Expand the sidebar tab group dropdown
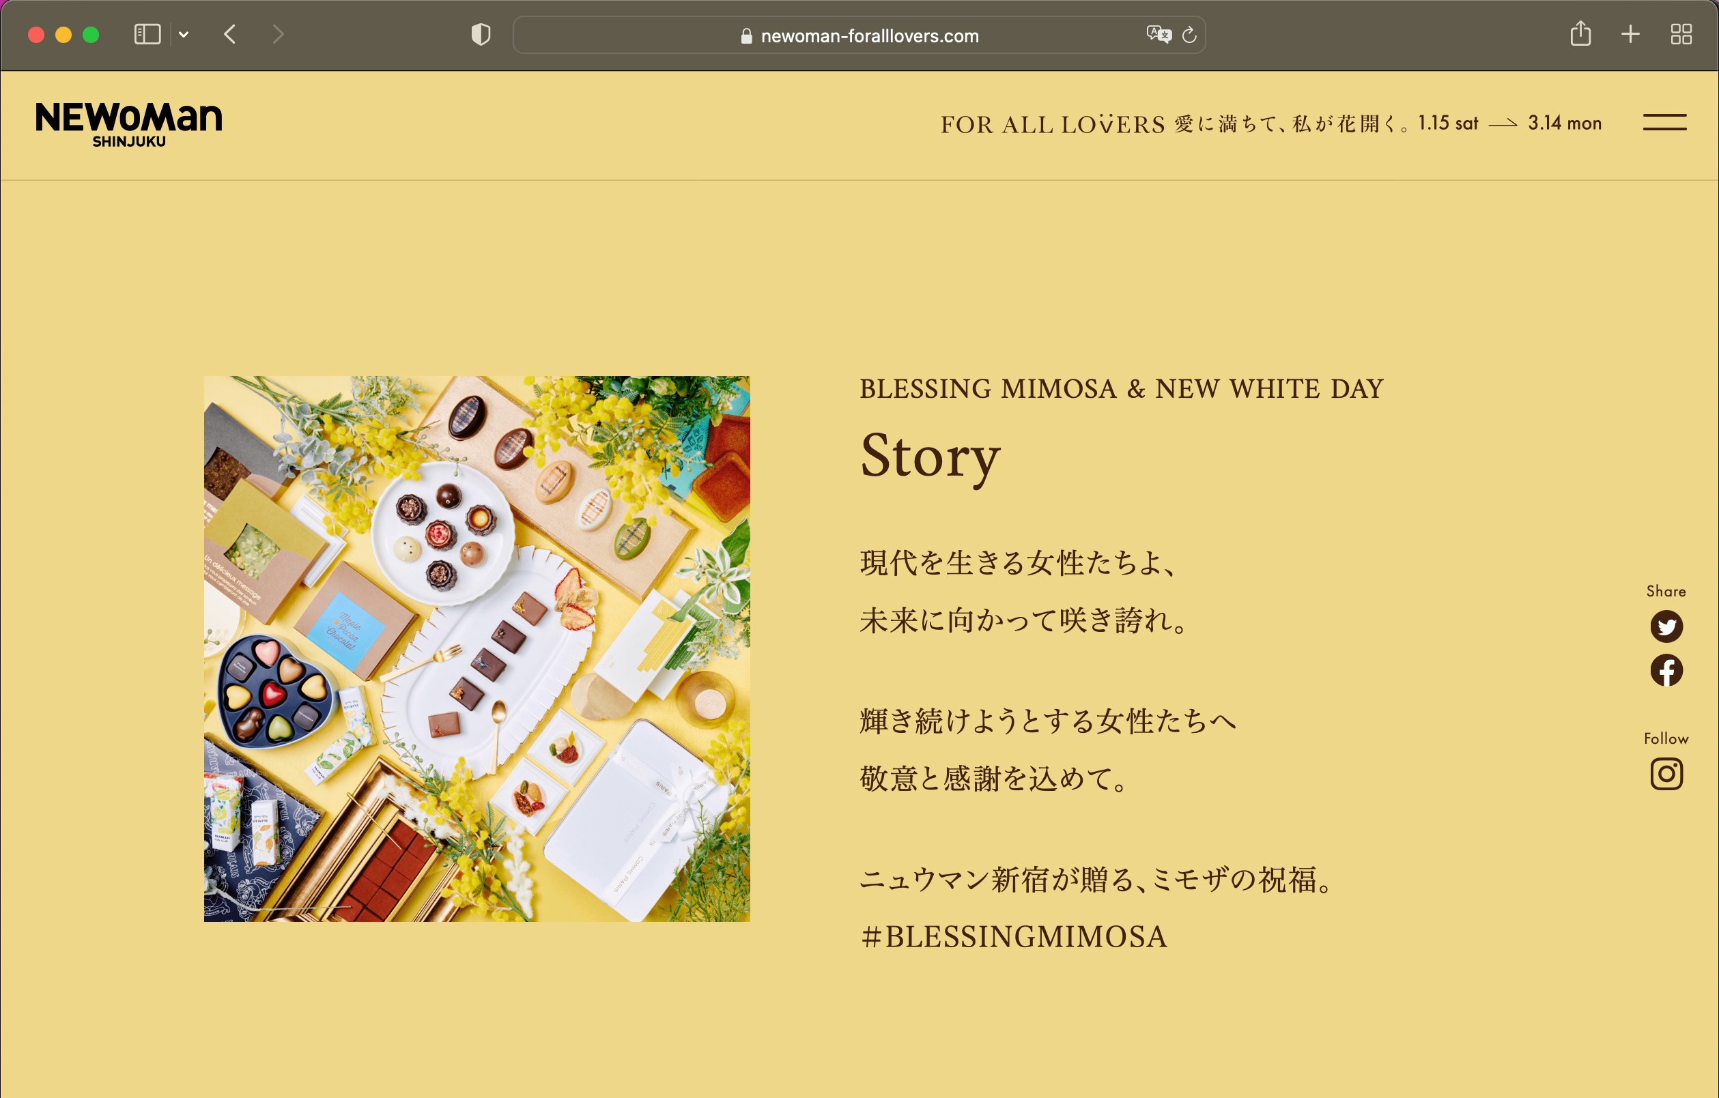 [184, 34]
